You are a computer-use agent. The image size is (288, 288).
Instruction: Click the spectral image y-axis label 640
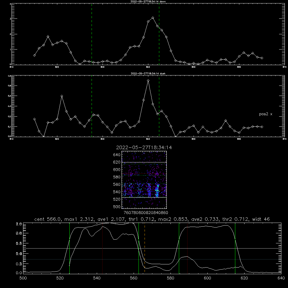coord(117,155)
